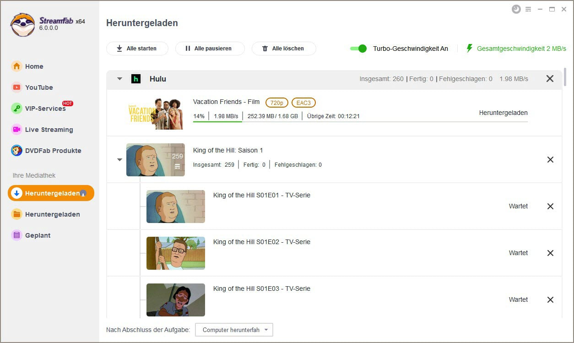The width and height of the screenshot is (574, 343).
Task: Remove King of the Hill: Saison 1 with its X
Action: click(x=550, y=160)
